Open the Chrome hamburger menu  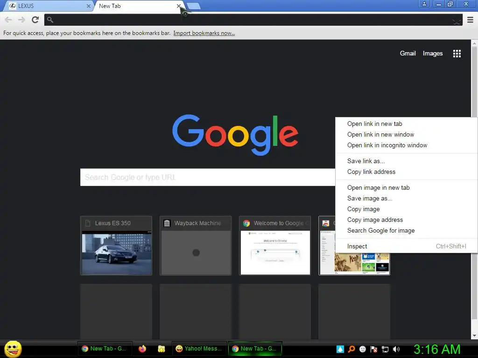(471, 20)
